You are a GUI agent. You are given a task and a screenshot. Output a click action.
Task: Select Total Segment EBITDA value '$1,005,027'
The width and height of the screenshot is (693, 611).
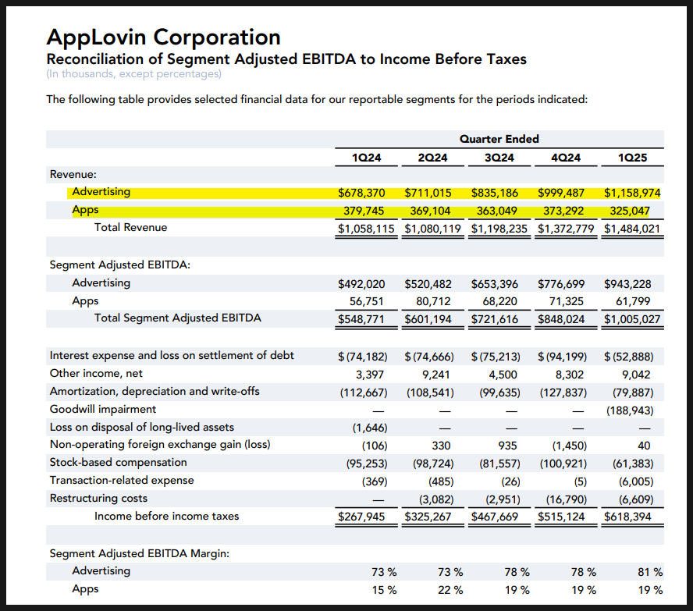[x=632, y=319]
